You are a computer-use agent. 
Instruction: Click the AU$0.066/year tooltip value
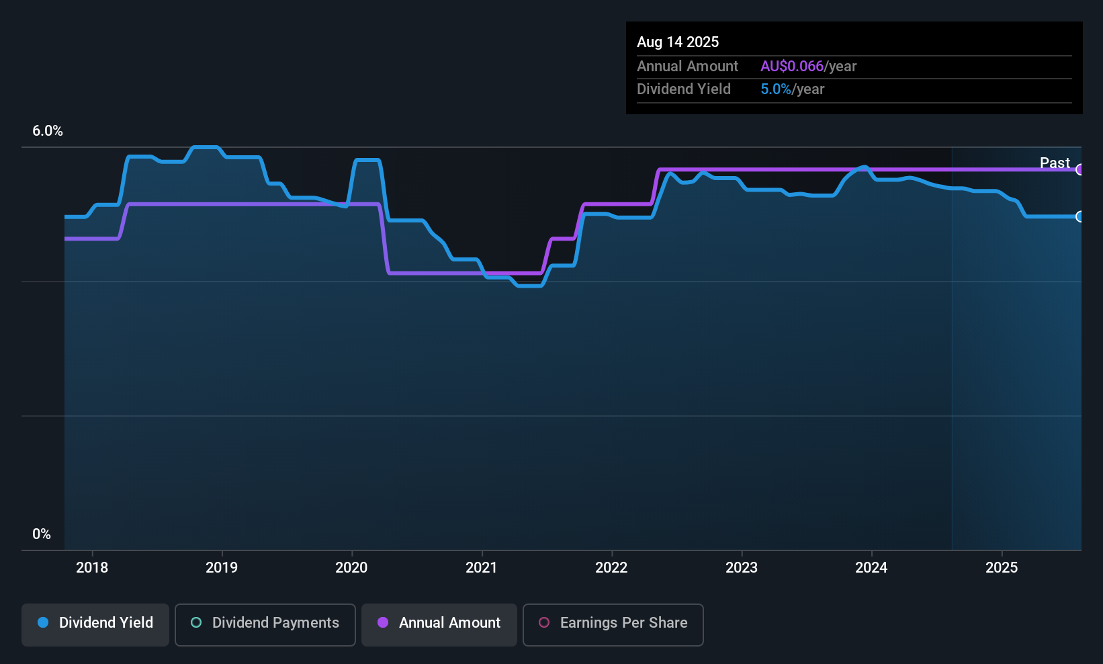click(x=809, y=66)
